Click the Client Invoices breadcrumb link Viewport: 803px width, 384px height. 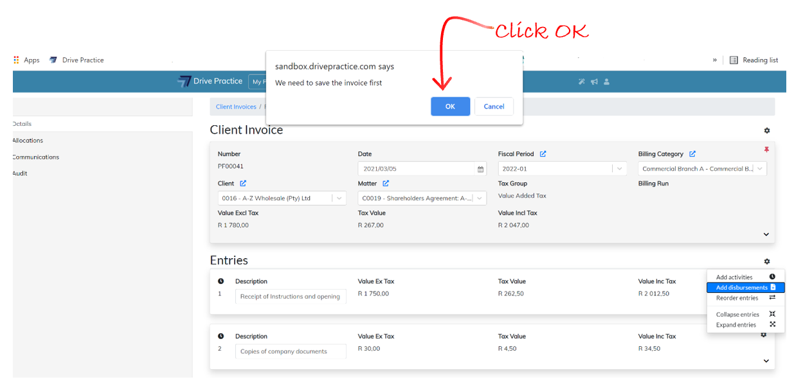coord(236,107)
